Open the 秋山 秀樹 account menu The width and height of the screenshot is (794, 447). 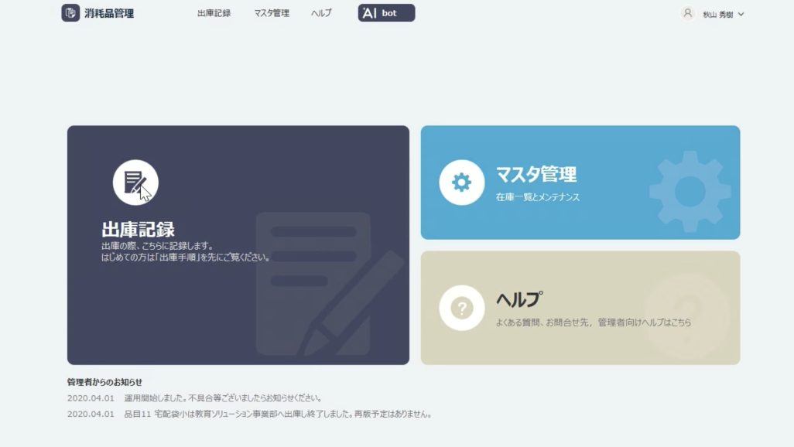[717, 15]
